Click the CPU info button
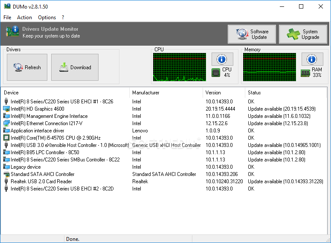The image size is (331, 243). (x=222, y=59)
